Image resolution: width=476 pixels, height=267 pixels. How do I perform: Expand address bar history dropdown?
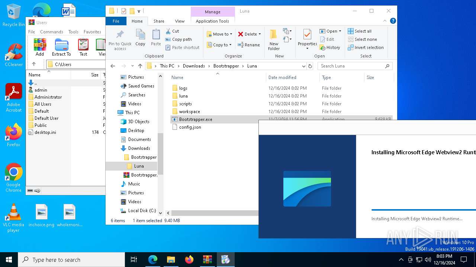point(304,66)
